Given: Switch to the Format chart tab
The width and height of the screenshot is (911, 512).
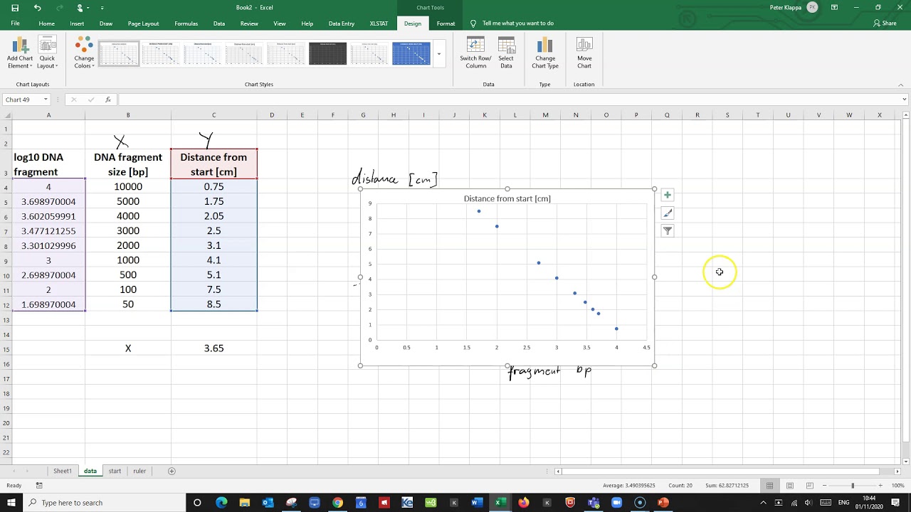Looking at the screenshot, I should (446, 23).
